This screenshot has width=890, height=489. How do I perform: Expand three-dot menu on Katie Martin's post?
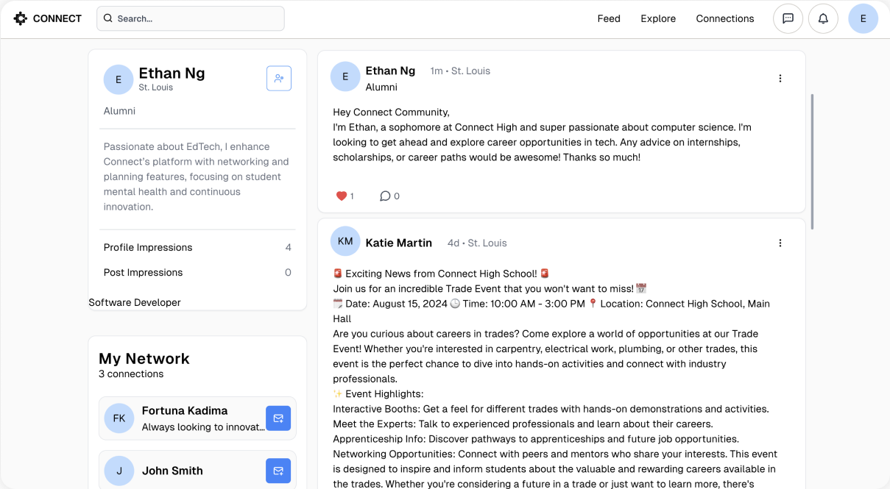click(780, 243)
